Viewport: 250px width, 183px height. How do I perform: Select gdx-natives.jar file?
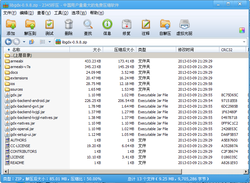tap(23, 123)
